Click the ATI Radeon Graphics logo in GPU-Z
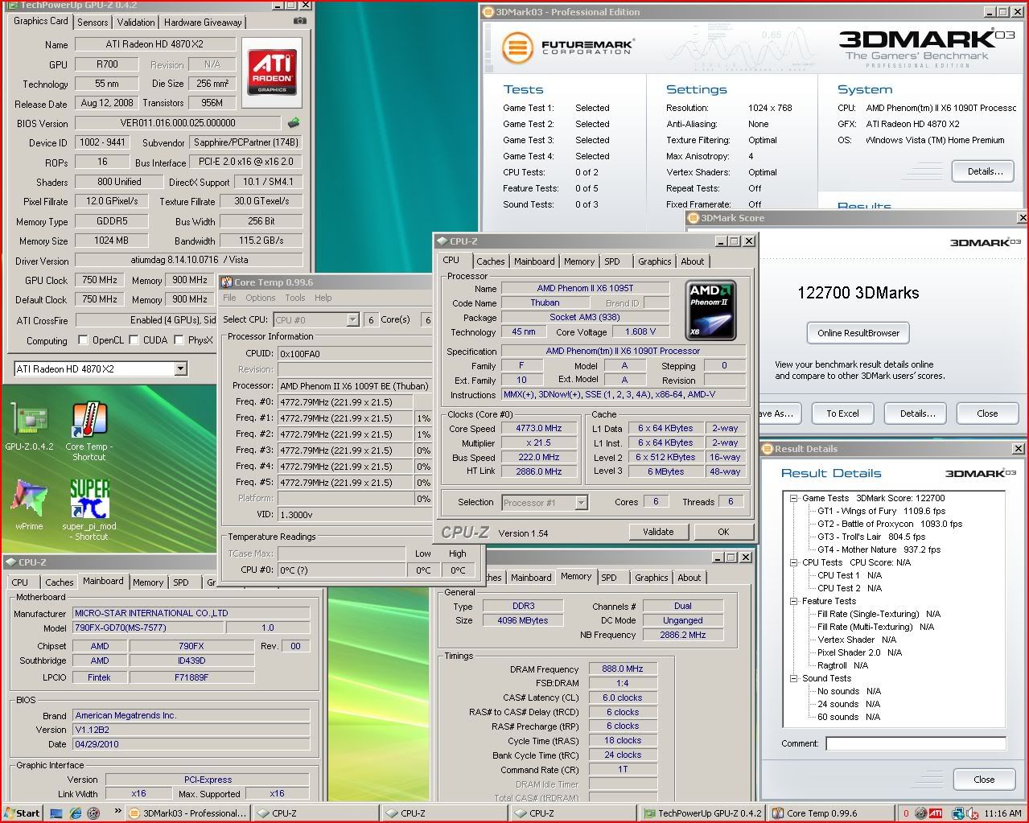 [272, 72]
